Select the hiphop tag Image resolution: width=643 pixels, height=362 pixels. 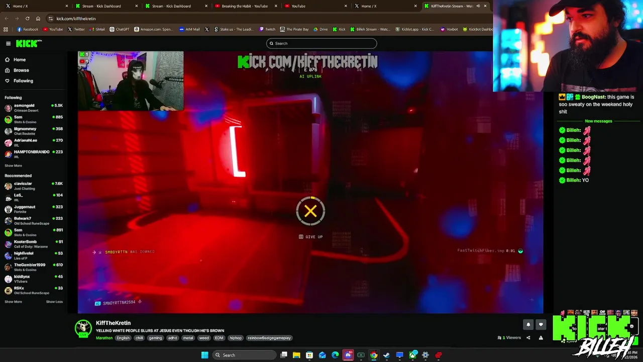click(x=236, y=338)
